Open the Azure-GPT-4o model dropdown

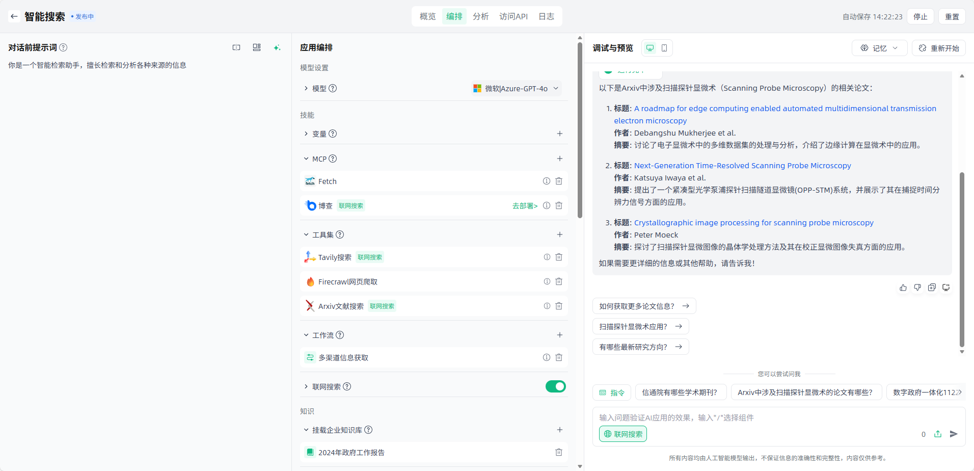point(517,88)
